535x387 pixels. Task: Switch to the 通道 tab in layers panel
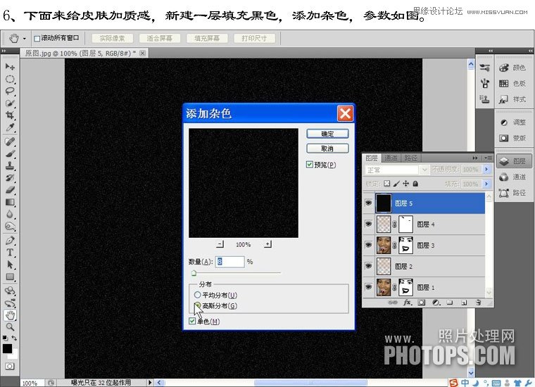pos(391,158)
